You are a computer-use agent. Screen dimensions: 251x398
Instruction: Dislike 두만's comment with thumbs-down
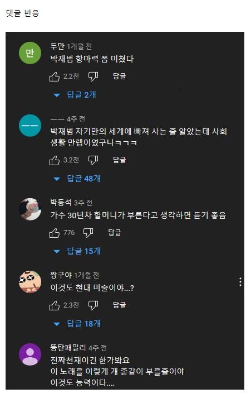coord(93,76)
